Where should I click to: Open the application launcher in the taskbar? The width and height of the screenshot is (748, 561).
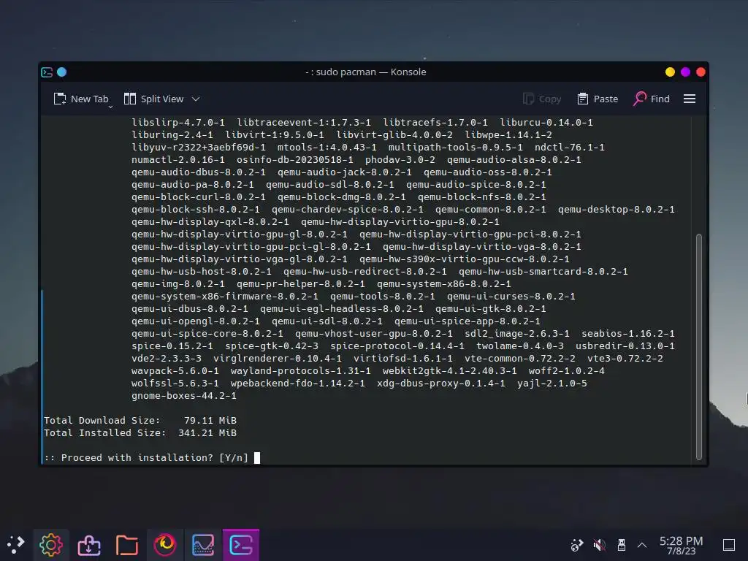tap(15, 545)
